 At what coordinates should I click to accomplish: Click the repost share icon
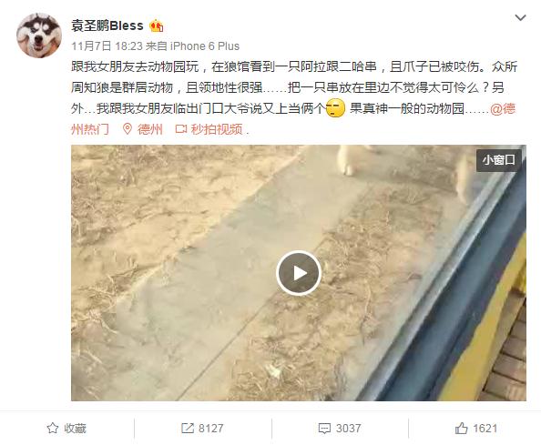[188, 428]
